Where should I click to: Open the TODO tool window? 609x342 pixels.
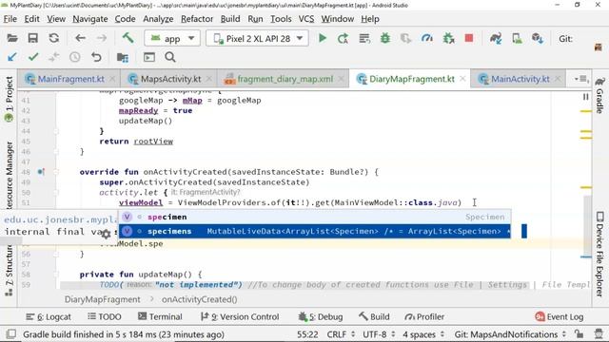click(x=104, y=316)
